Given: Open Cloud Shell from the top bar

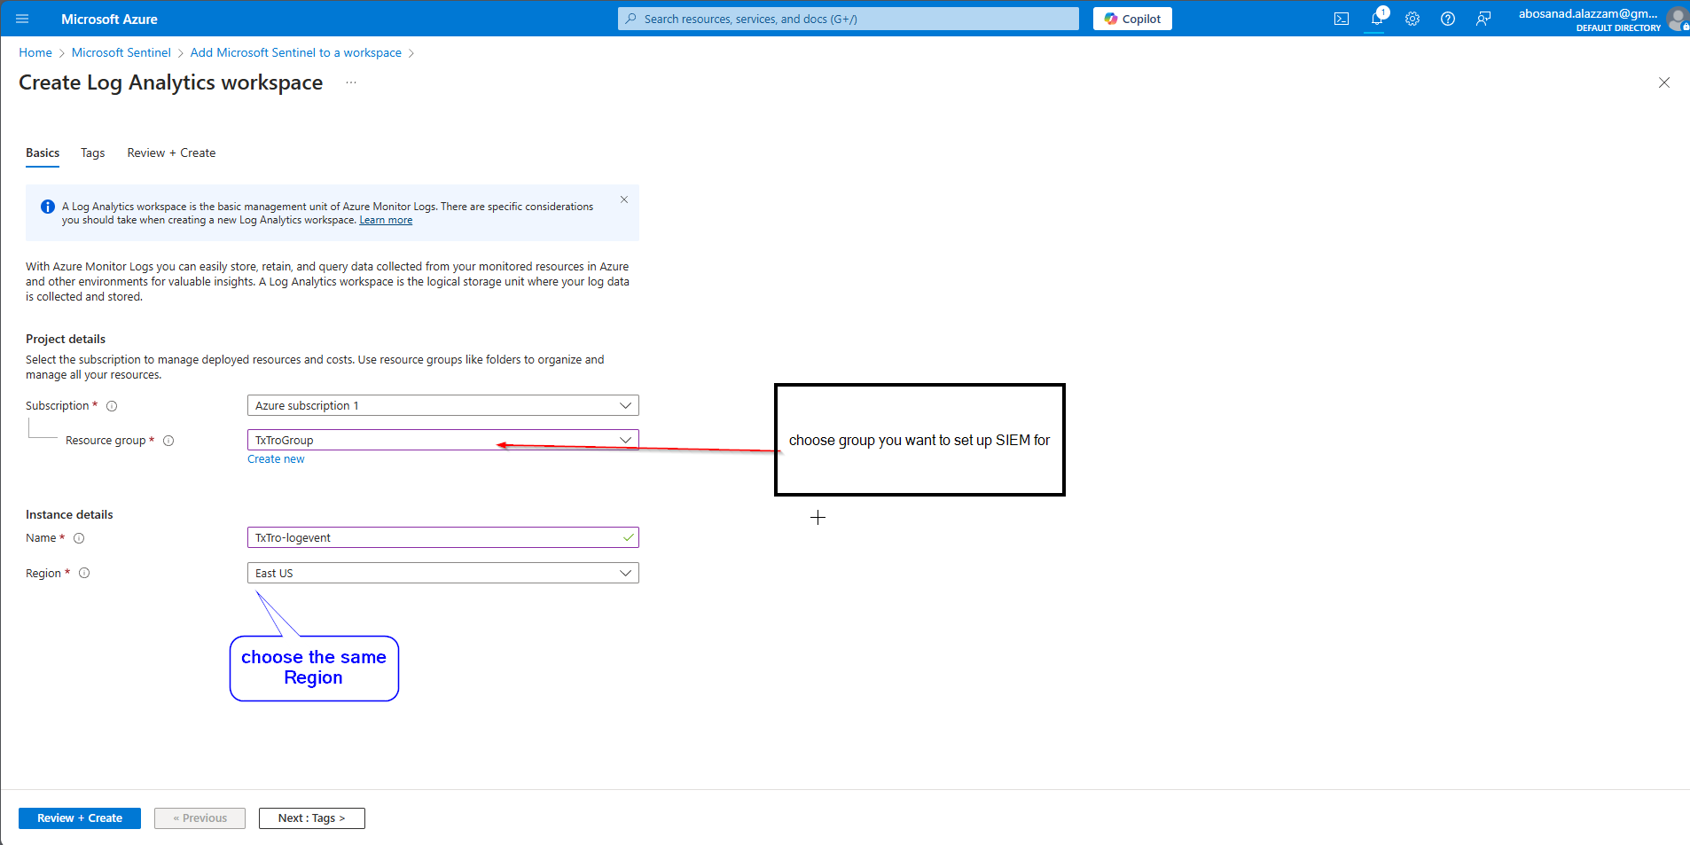Looking at the screenshot, I should [1342, 19].
